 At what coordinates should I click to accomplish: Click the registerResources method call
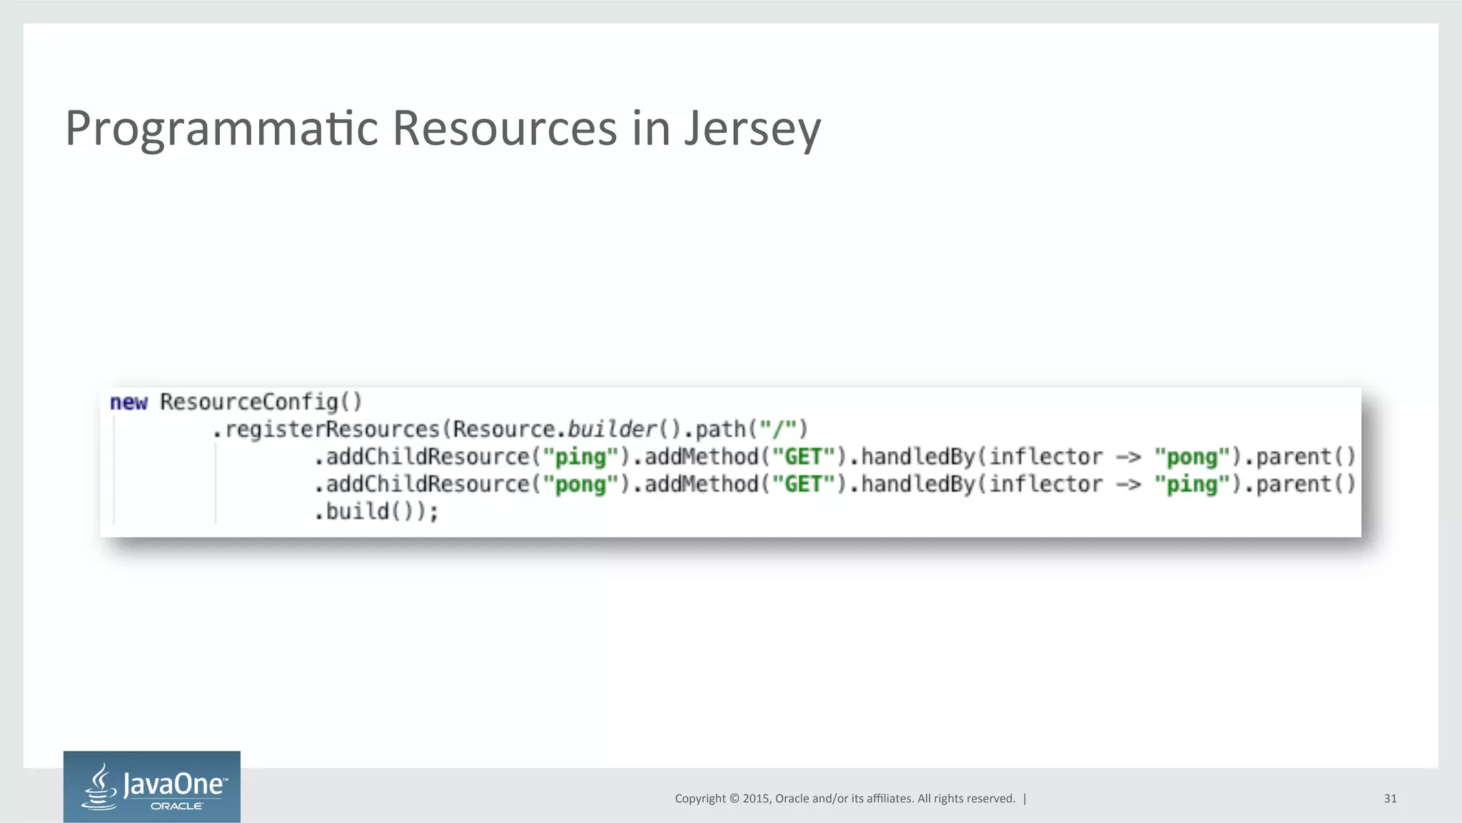tap(332, 429)
